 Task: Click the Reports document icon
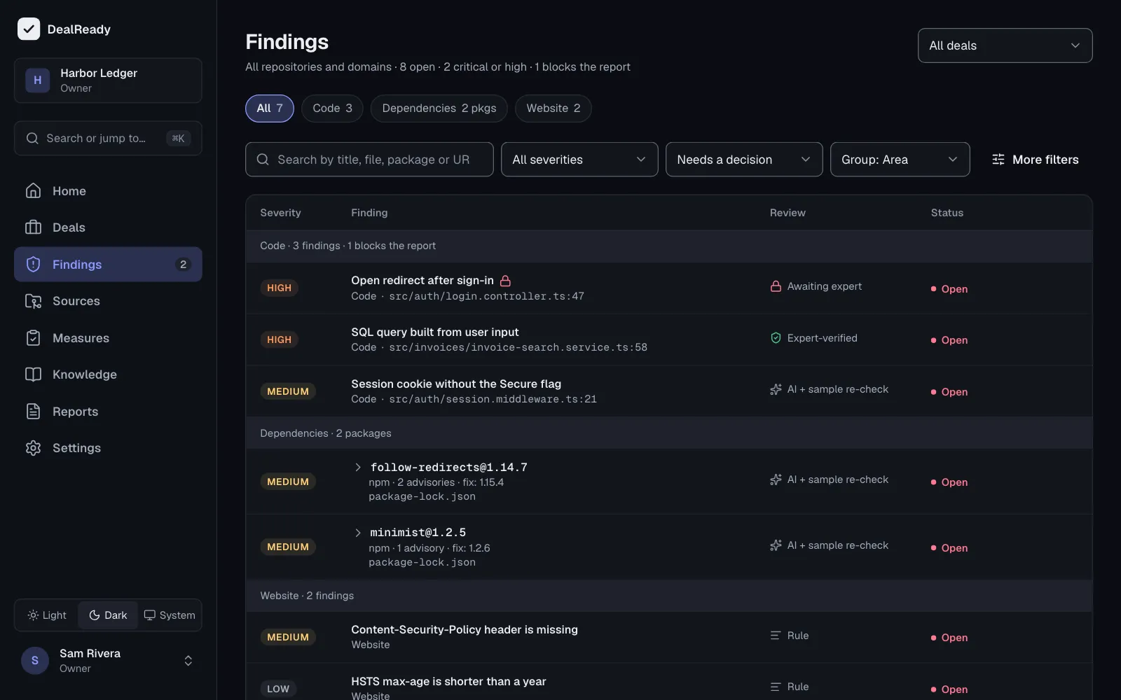click(33, 412)
